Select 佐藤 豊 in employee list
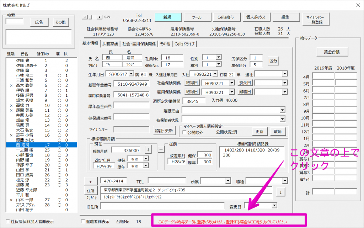This screenshot has height=228, width=364. pos(41,60)
